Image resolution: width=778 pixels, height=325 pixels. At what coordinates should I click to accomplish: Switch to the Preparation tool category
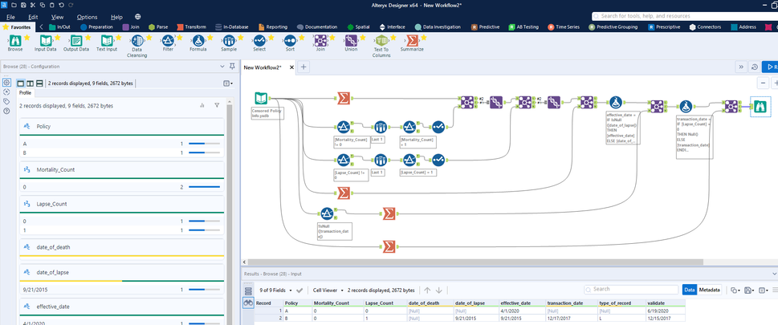[96, 26]
